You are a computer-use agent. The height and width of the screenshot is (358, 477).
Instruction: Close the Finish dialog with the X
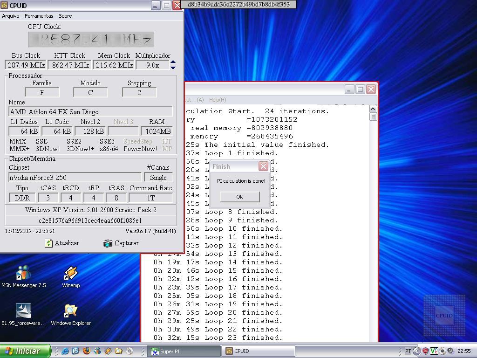264,166
